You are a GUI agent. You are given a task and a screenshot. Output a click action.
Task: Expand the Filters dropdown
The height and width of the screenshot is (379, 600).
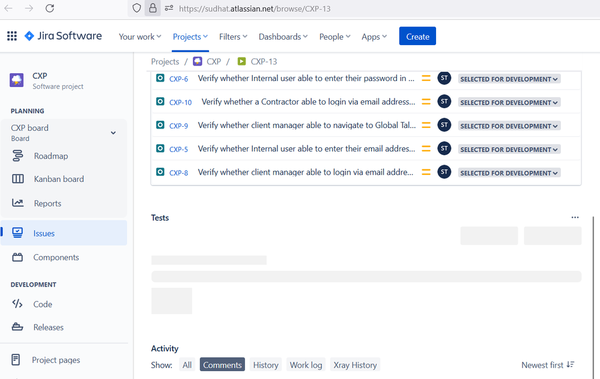(x=233, y=37)
